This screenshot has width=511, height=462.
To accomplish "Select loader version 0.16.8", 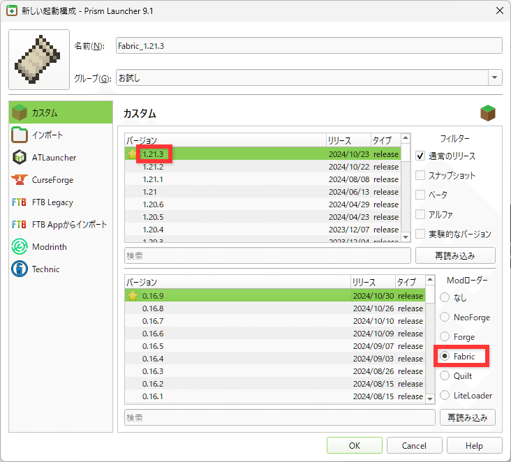I will click(x=275, y=308).
